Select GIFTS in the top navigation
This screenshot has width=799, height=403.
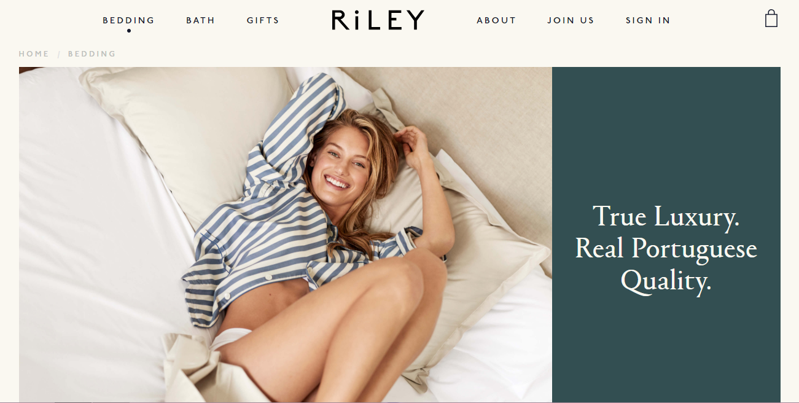[263, 20]
